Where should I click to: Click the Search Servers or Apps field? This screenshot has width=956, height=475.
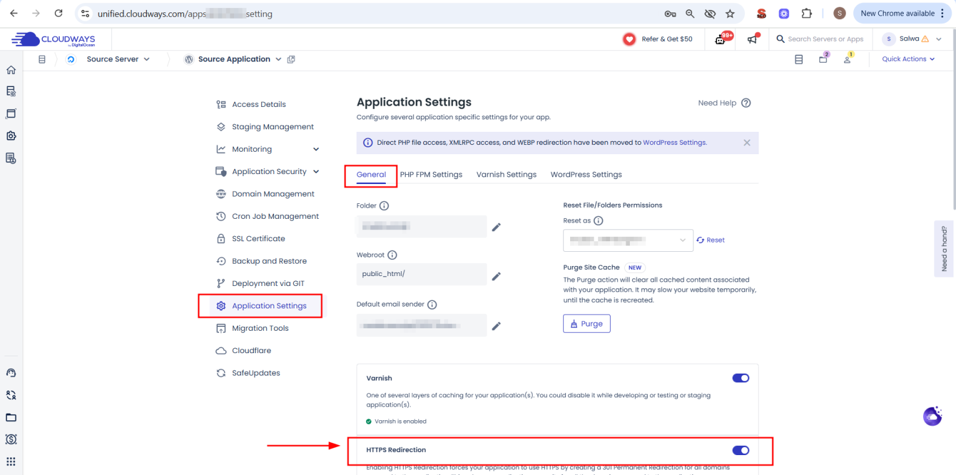820,39
